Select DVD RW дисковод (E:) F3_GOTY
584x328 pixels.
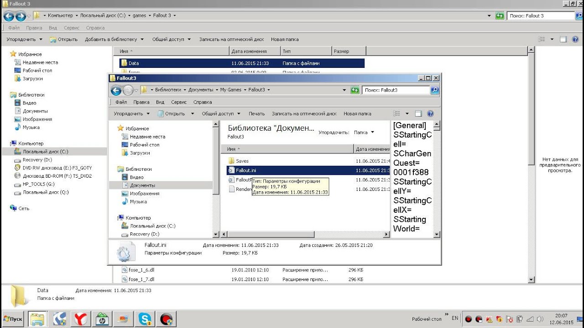coord(53,168)
